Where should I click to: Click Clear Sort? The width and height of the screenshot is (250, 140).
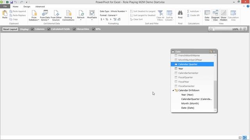click(x=136, y=19)
